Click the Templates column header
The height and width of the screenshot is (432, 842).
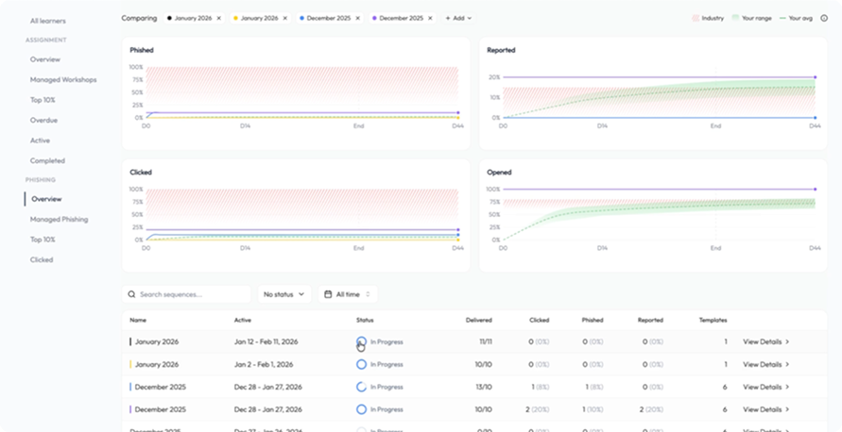coord(713,320)
